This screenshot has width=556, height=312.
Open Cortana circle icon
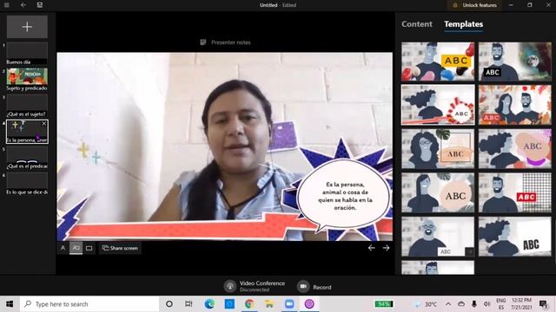(169, 304)
